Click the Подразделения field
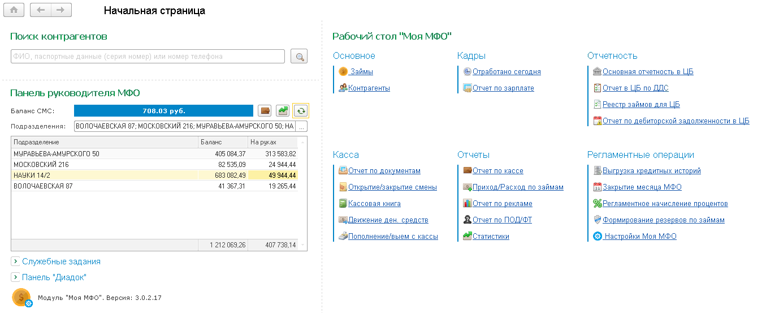The width and height of the screenshot is (766, 313). (x=185, y=126)
